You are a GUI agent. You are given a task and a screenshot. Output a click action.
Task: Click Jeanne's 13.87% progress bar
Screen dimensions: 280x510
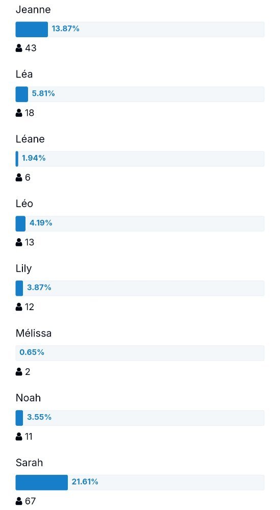[x=140, y=29]
